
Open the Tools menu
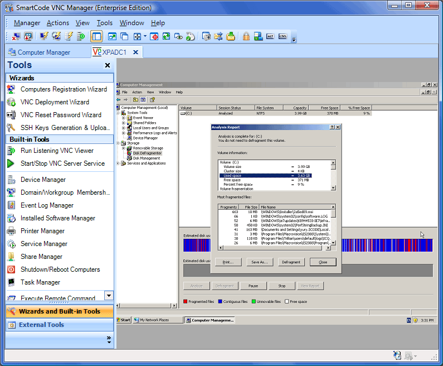(x=105, y=23)
